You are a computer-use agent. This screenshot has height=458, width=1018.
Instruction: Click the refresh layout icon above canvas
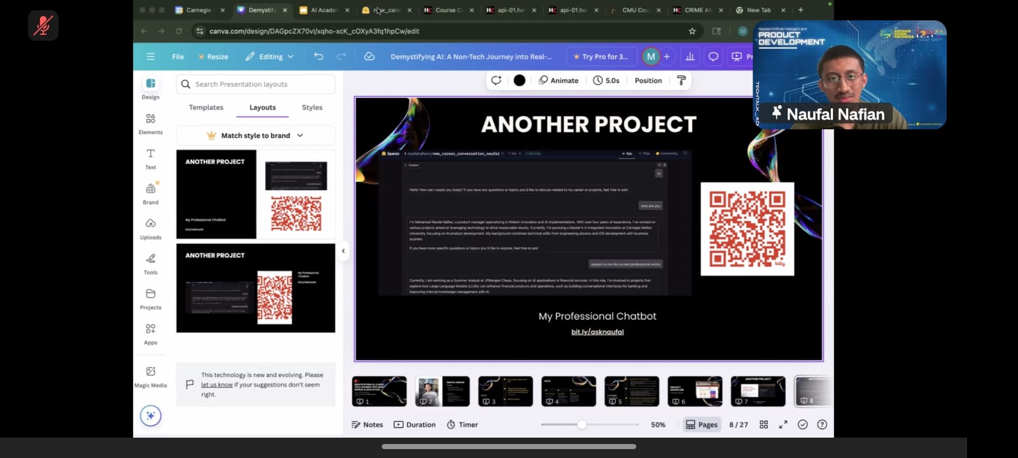click(496, 80)
